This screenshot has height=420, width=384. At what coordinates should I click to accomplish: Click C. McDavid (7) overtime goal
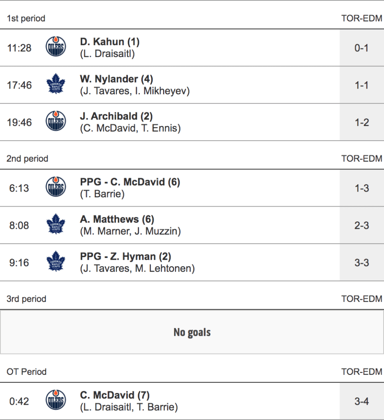[115, 395]
